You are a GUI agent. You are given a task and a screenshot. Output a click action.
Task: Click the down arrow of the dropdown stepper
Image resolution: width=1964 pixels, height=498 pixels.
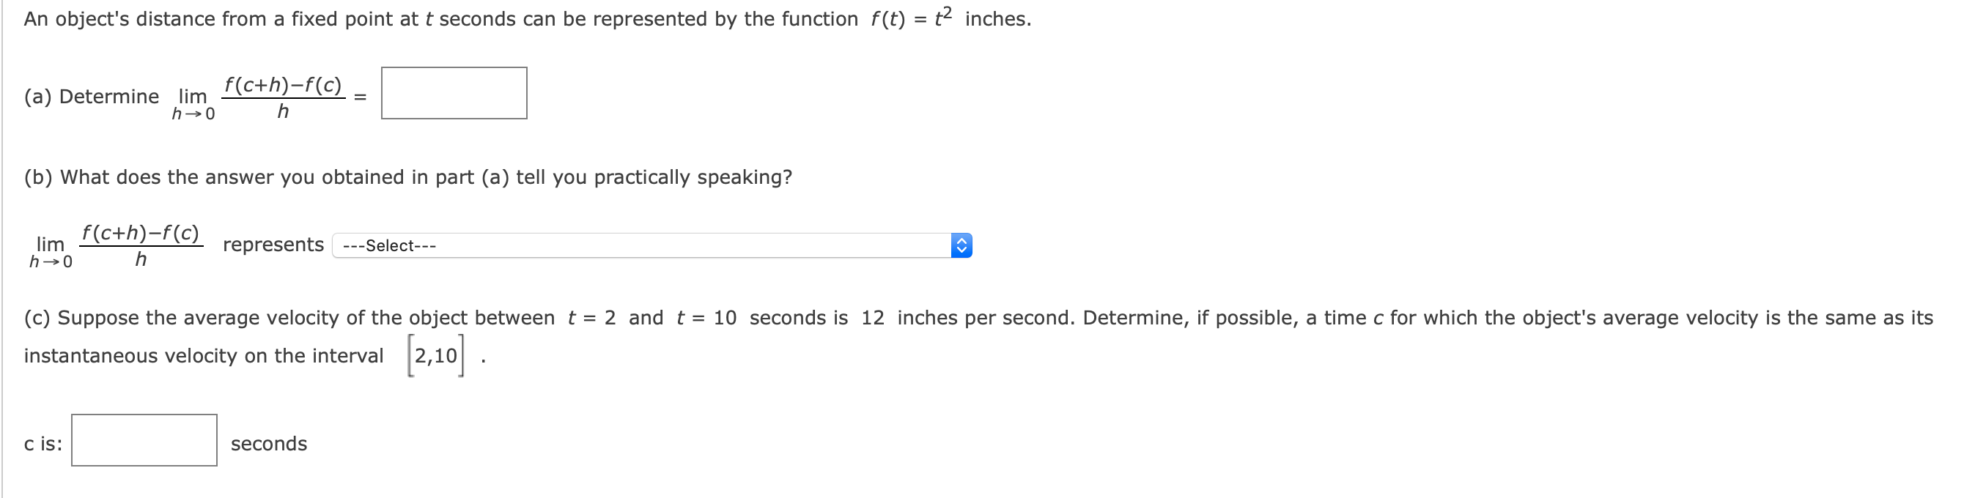(x=962, y=250)
